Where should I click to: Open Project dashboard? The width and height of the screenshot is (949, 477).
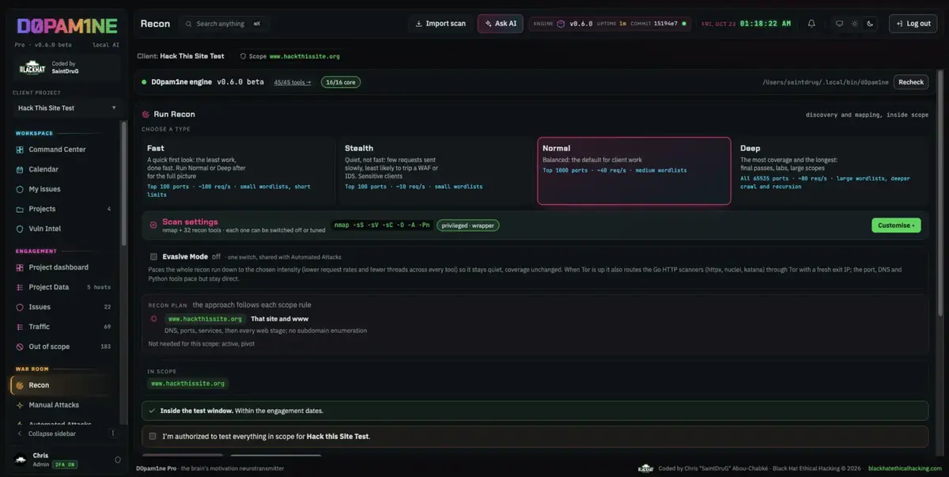point(63,267)
